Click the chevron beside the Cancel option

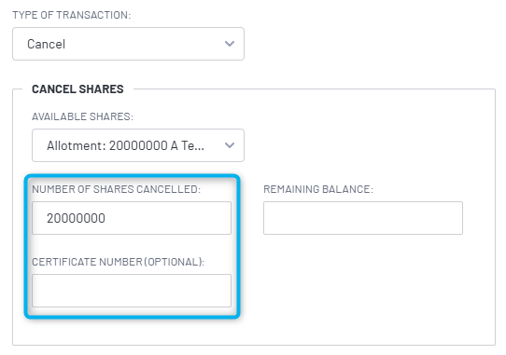[230, 44]
